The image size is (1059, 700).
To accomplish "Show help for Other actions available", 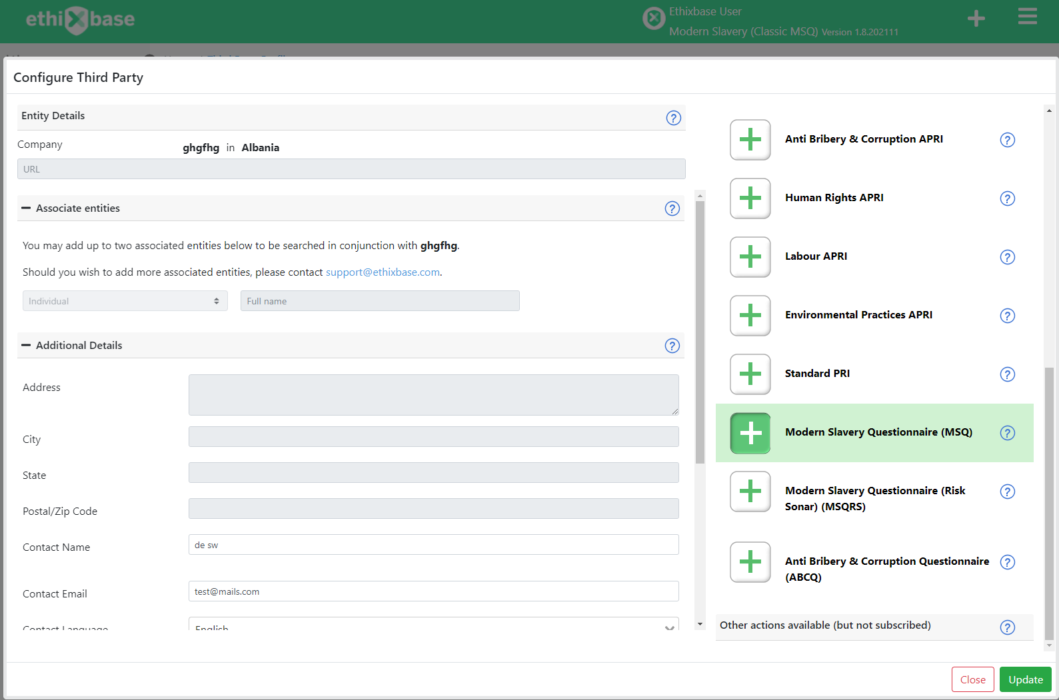I will point(1008,627).
